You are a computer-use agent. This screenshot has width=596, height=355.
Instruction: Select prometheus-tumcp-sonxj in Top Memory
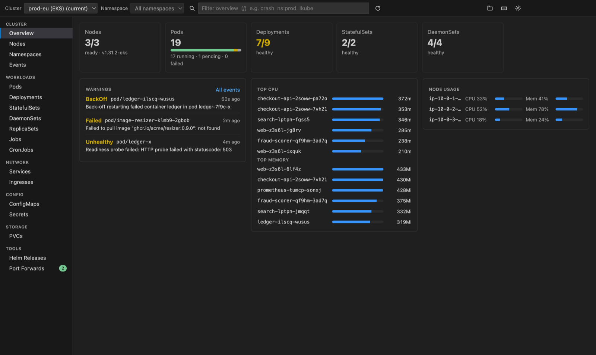334,190
